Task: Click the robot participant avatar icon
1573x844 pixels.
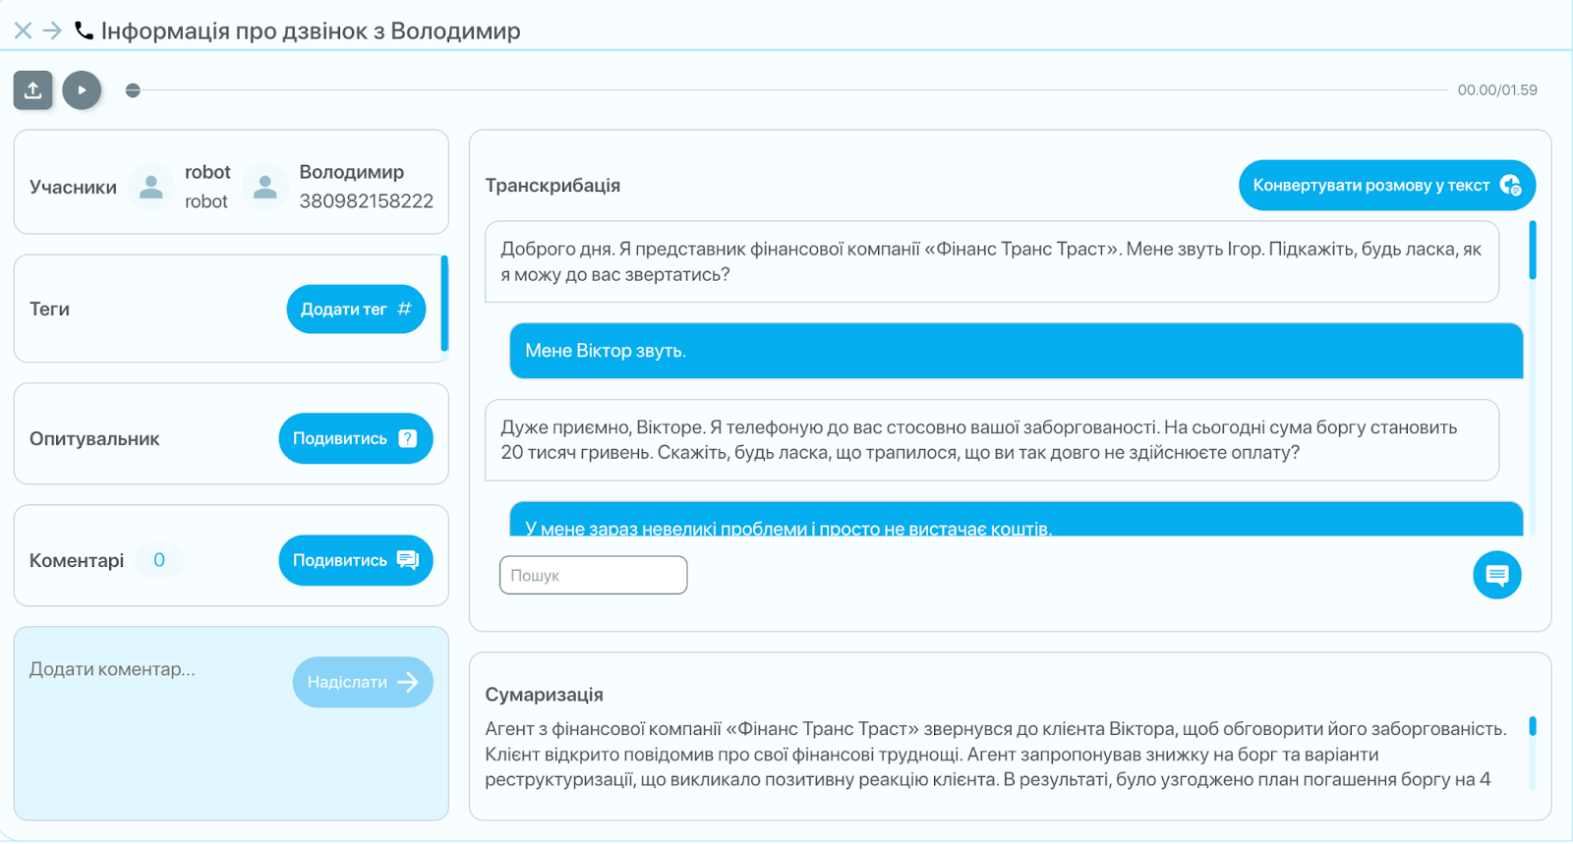Action: click(x=151, y=187)
